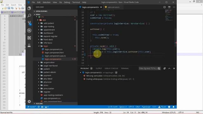Split the editor to the right
Image resolution: width=203 pixels, height=114 pixels.
169,7
